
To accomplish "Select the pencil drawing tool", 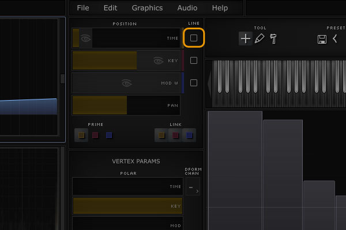I will click(259, 39).
